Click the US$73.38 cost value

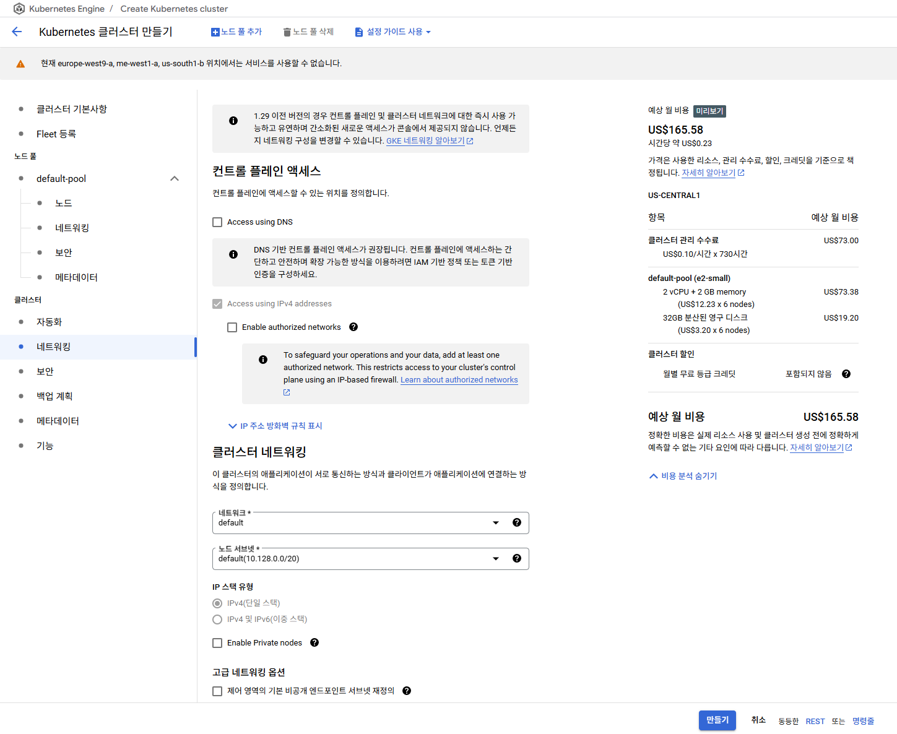841,292
